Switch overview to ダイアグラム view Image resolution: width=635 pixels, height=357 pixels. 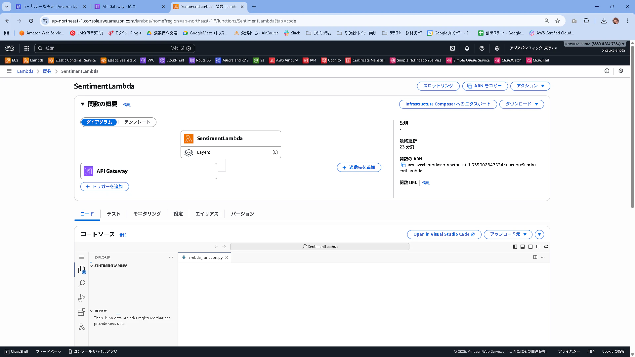click(99, 122)
